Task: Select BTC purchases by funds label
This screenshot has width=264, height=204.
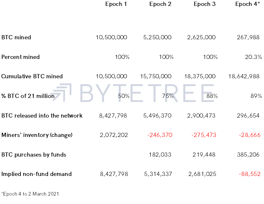Action: tap(34, 155)
